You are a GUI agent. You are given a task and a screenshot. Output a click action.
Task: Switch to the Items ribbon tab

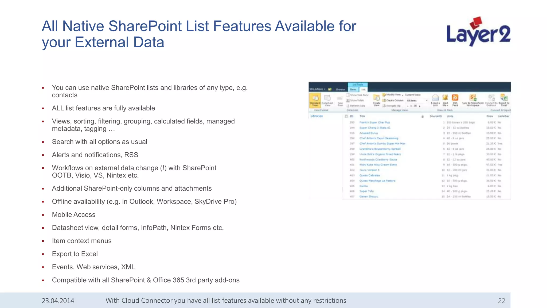(353, 90)
